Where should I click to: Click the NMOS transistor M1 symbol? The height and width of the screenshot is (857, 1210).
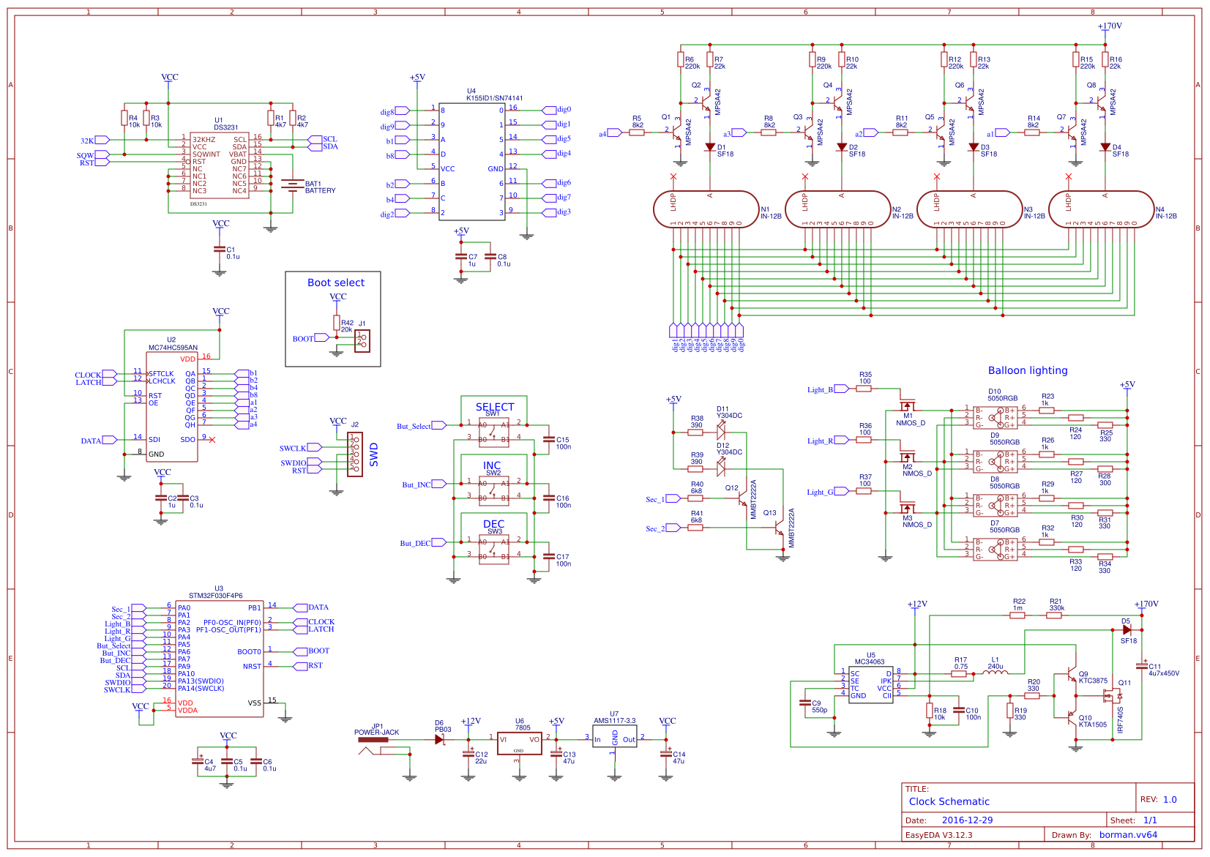(x=908, y=406)
